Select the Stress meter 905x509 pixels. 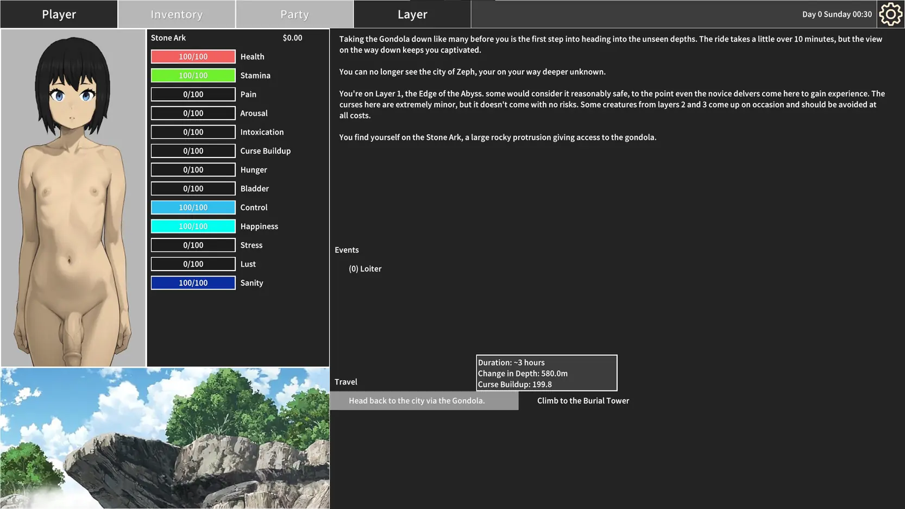pos(193,246)
